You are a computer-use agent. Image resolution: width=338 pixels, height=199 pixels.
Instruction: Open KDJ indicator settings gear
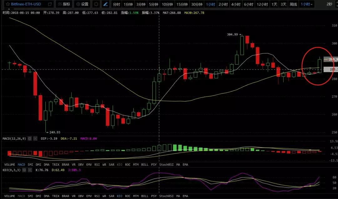pyautogui.click(x=24, y=170)
